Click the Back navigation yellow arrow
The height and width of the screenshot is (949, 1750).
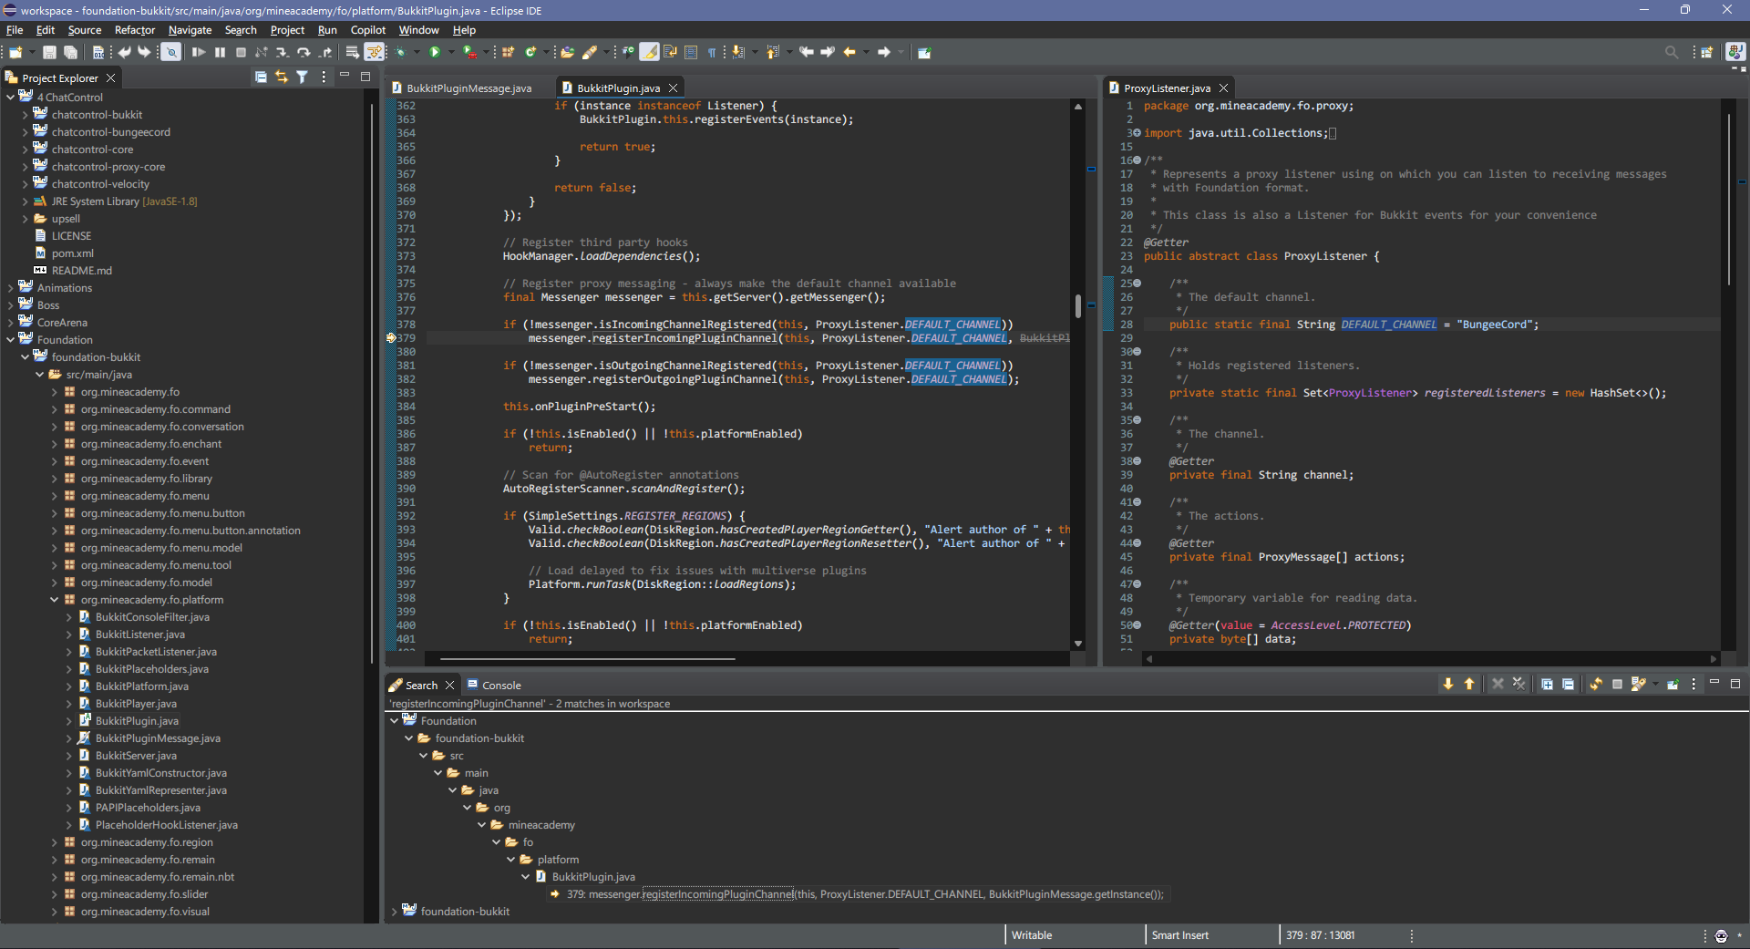pos(849,52)
